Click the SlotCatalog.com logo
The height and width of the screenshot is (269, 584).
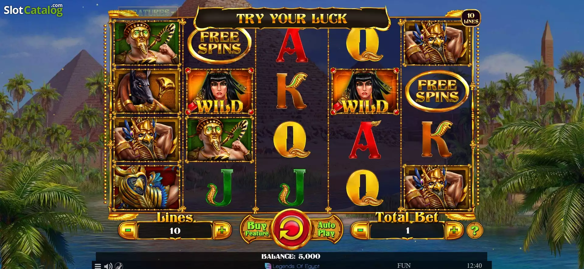pyautogui.click(x=33, y=10)
